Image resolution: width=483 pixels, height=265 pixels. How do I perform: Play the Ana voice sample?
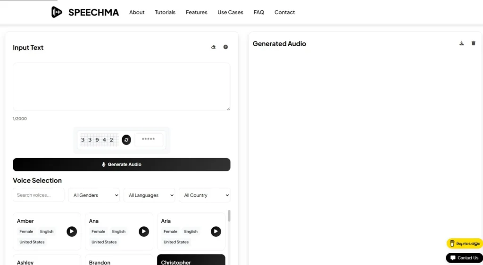click(x=144, y=232)
